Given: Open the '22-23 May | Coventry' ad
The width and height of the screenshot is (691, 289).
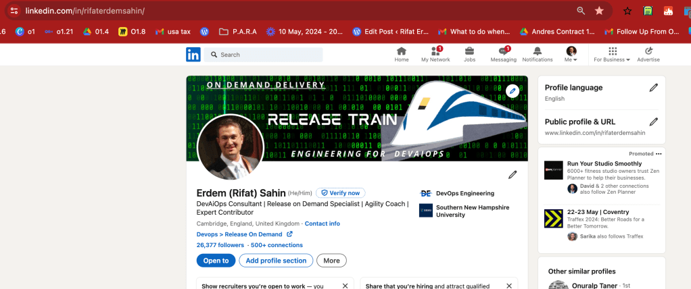Looking at the screenshot, I should click(598, 212).
